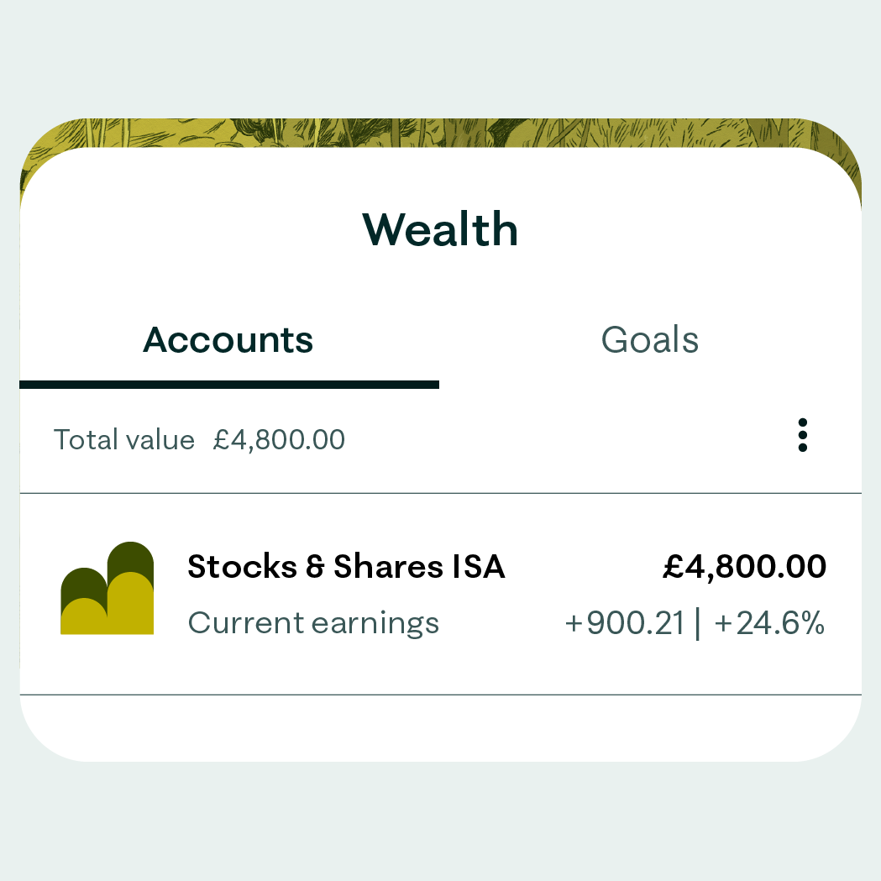Click the yellow arch at the ISA logo's left
Image resolution: width=881 pixels, height=881 pixels.
pyautogui.click(x=82, y=617)
